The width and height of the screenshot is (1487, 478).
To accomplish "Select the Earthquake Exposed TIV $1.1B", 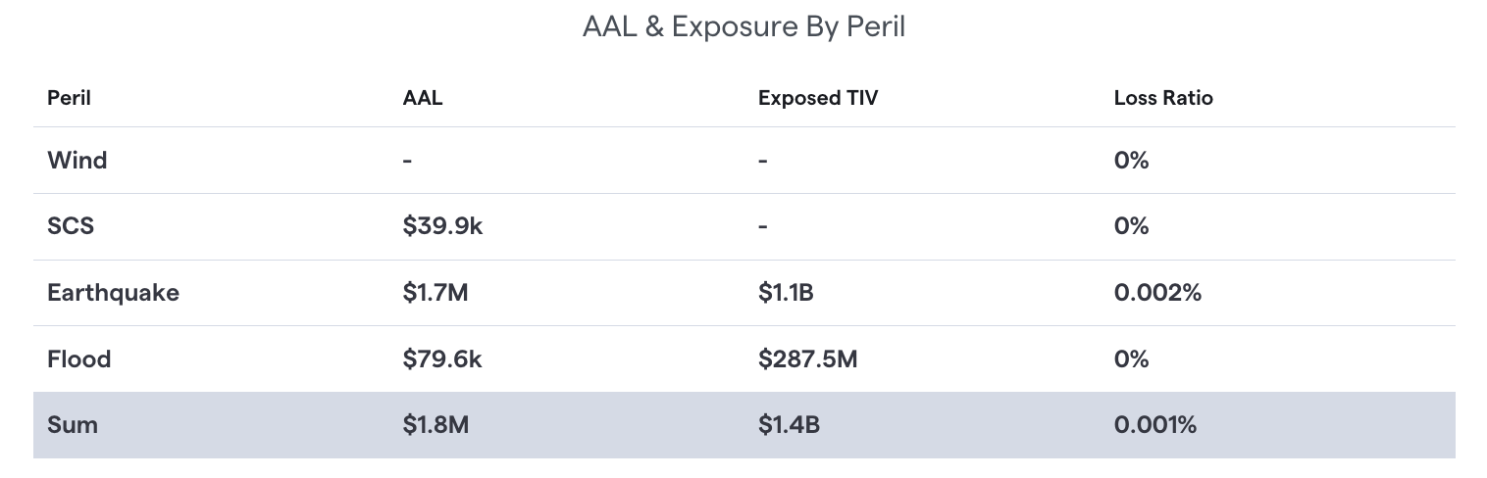I will pos(786,293).
